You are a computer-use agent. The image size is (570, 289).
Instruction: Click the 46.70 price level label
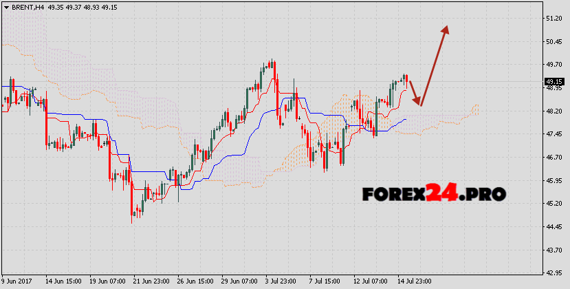pyautogui.click(x=554, y=158)
